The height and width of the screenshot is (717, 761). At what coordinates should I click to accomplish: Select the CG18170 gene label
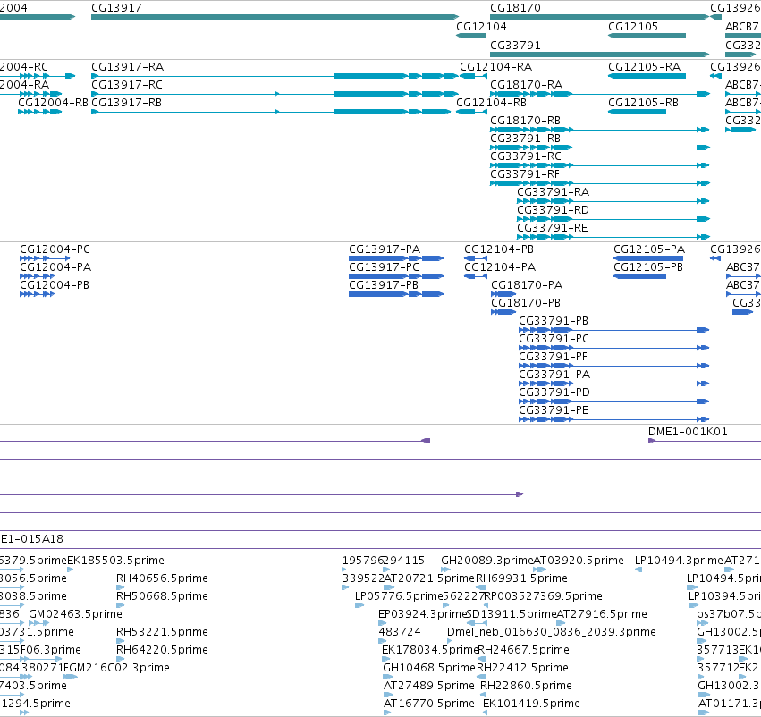(x=515, y=8)
